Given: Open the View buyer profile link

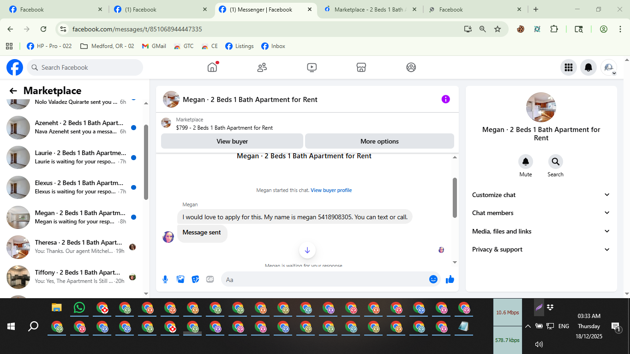Looking at the screenshot, I should pyautogui.click(x=331, y=190).
